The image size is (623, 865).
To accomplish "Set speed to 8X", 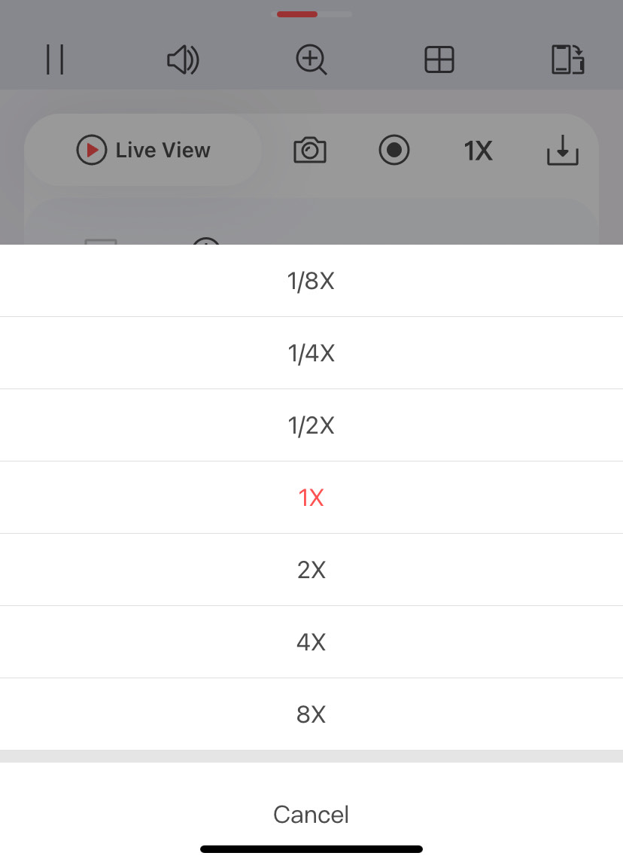I will pyautogui.click(x=311, y=714).
